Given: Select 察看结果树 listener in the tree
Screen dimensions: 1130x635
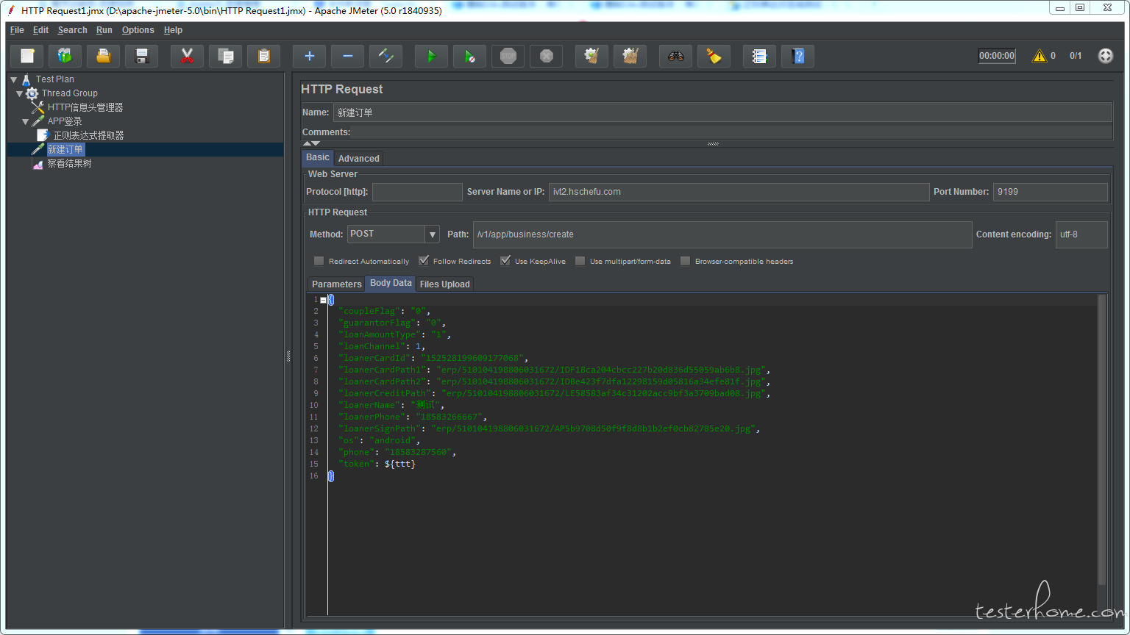Looking at the screenshot, I should tap(69, 163).
